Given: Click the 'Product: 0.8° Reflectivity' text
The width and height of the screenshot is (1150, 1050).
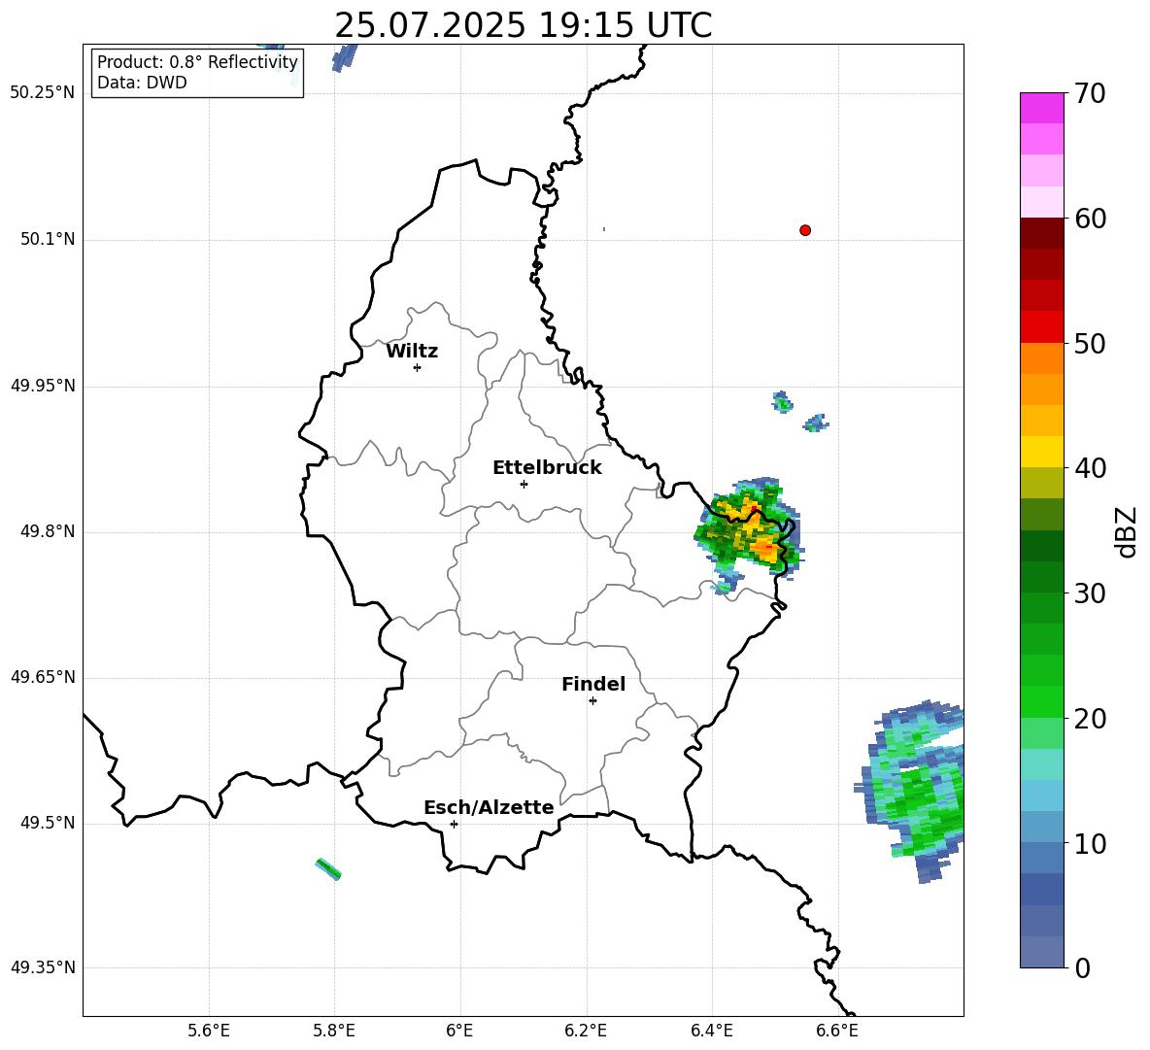Looking at the screenshot, I should pyautogui.click(x=197, y=62).
